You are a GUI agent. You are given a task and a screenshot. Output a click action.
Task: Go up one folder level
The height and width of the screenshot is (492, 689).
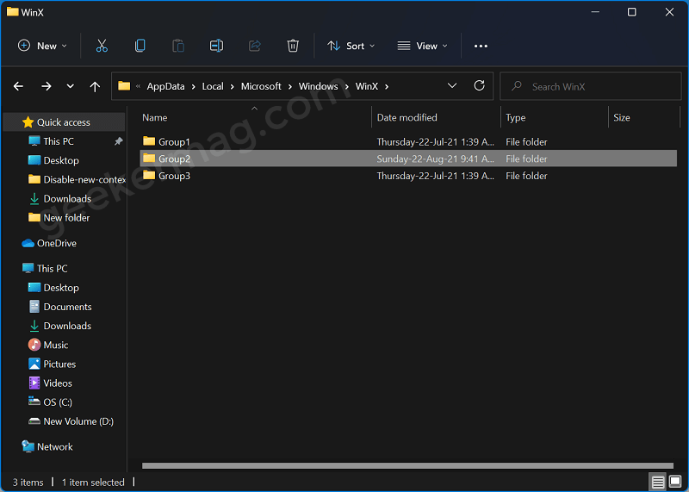click(95, 87)
